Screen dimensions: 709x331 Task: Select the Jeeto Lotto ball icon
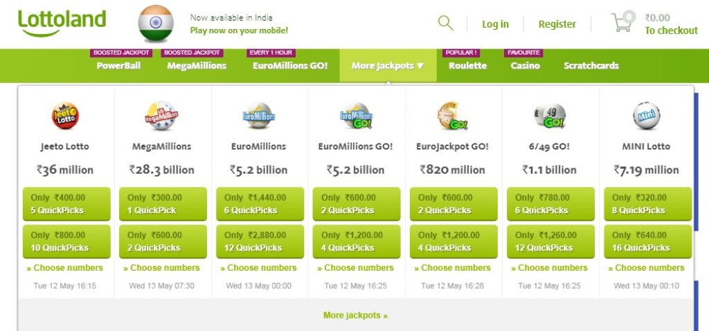point(65,116)
